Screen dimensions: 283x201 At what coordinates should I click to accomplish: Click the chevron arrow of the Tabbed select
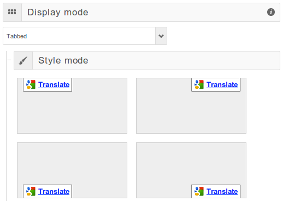(161, 36)
